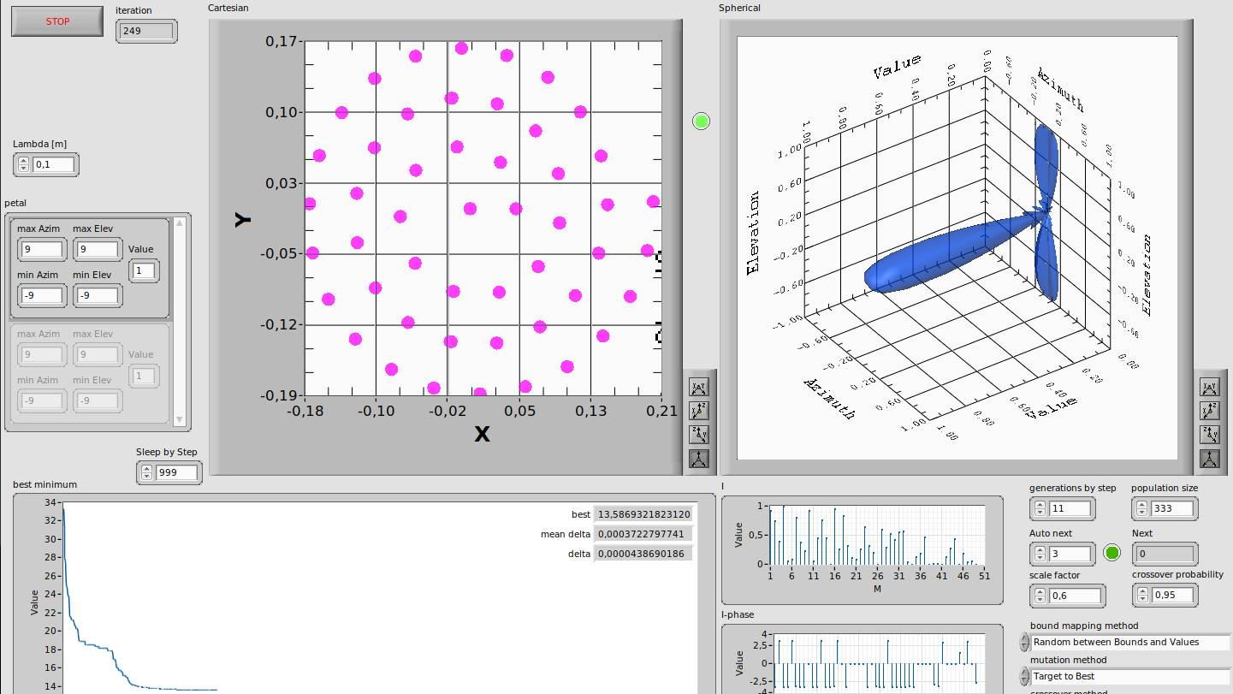Click active max Azim field showing 9
This screenshot has height=694, width=1233.
click(41, 249)
